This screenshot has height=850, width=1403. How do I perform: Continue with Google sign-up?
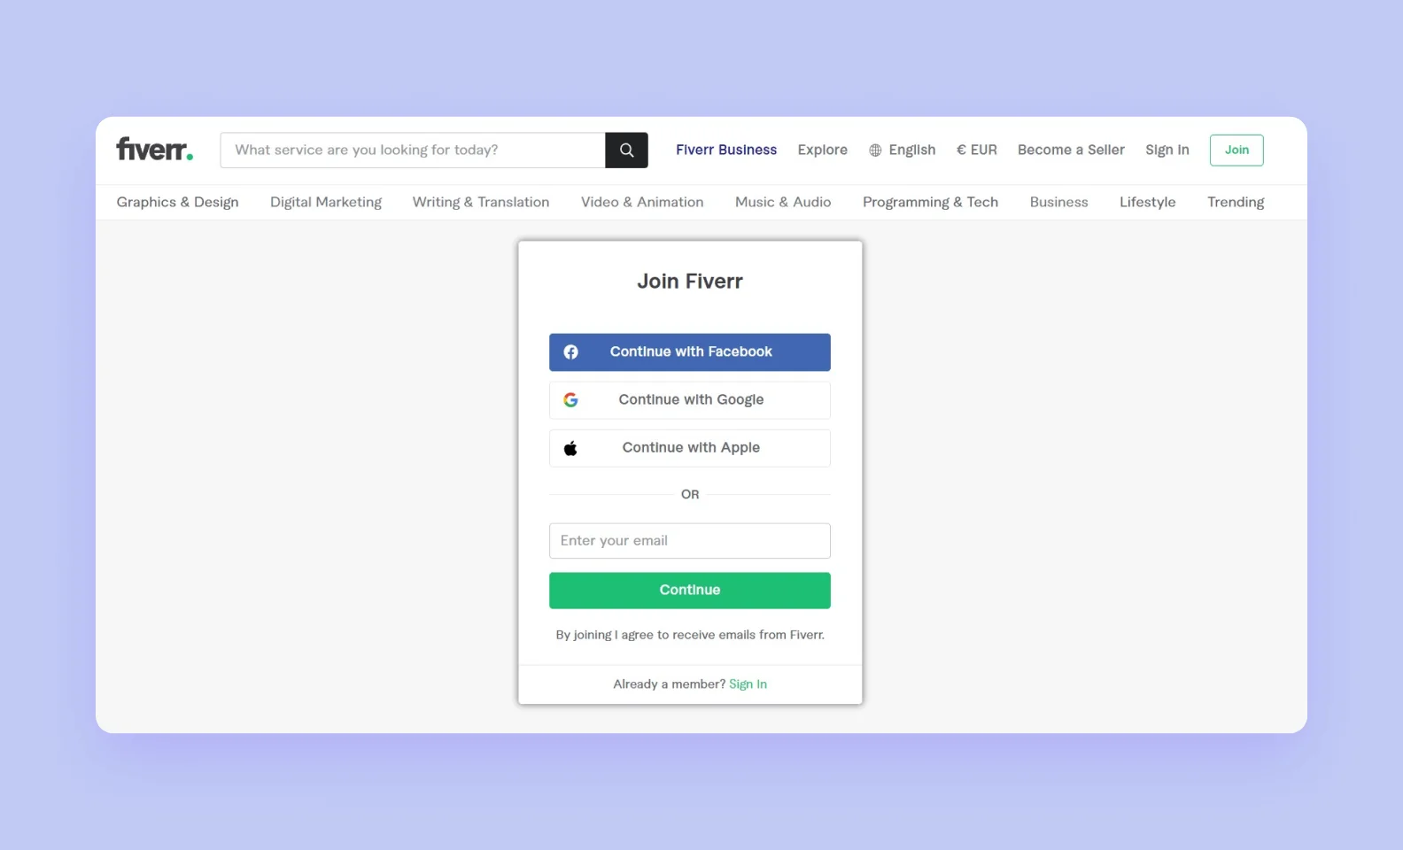point(690,400)
